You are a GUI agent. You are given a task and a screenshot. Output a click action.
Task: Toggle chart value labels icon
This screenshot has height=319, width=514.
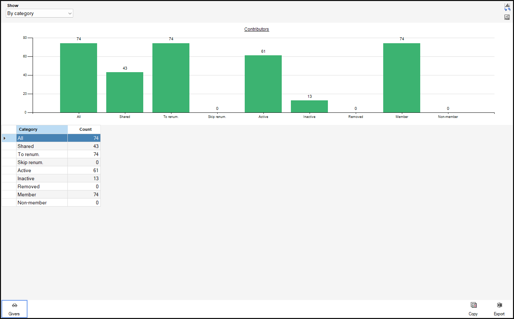pyautogui.click(x=507, y=17)
